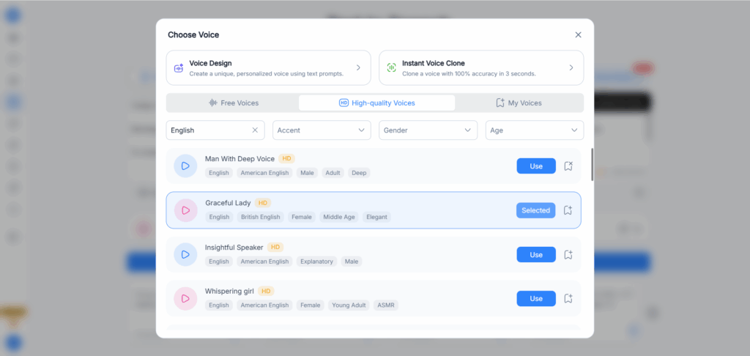Screen dimensions: 750x356
Task: Click the Whispering girl voice name
Action: (229, 291)
